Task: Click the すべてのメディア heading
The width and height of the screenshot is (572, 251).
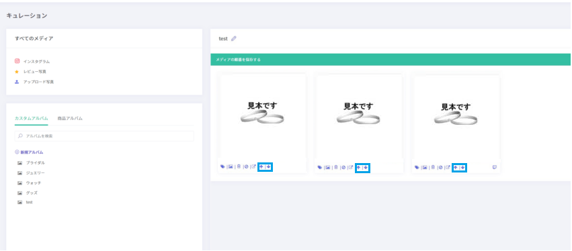Action: (34, 38)
